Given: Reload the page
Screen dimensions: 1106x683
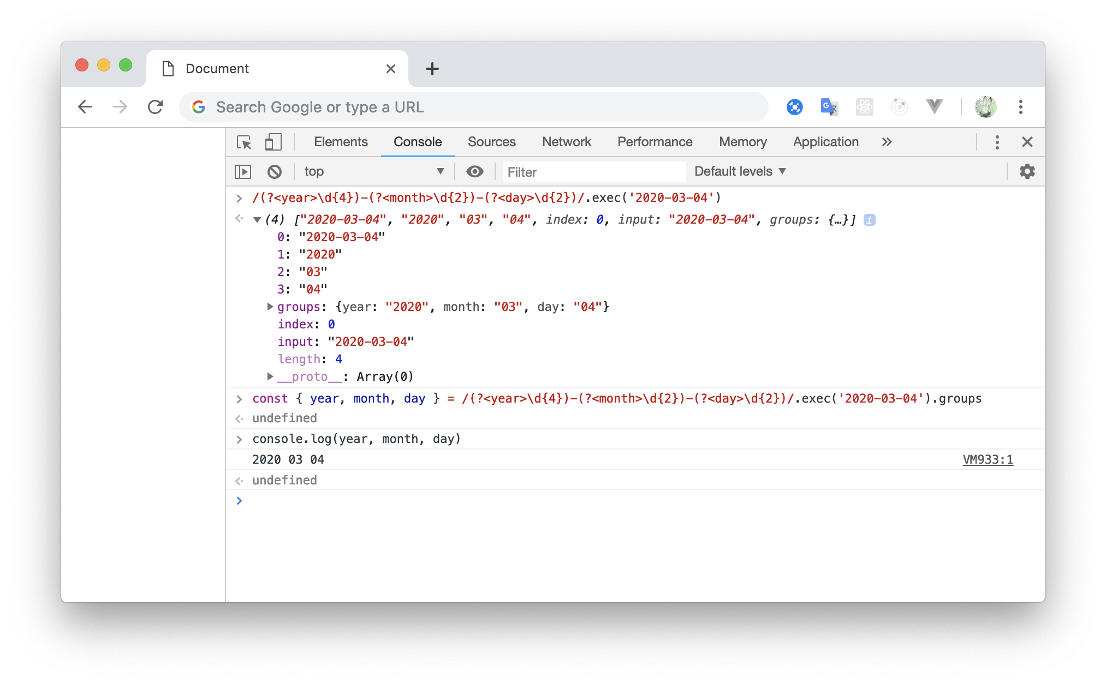Looking at the screenshot, I should pos(156,107).
